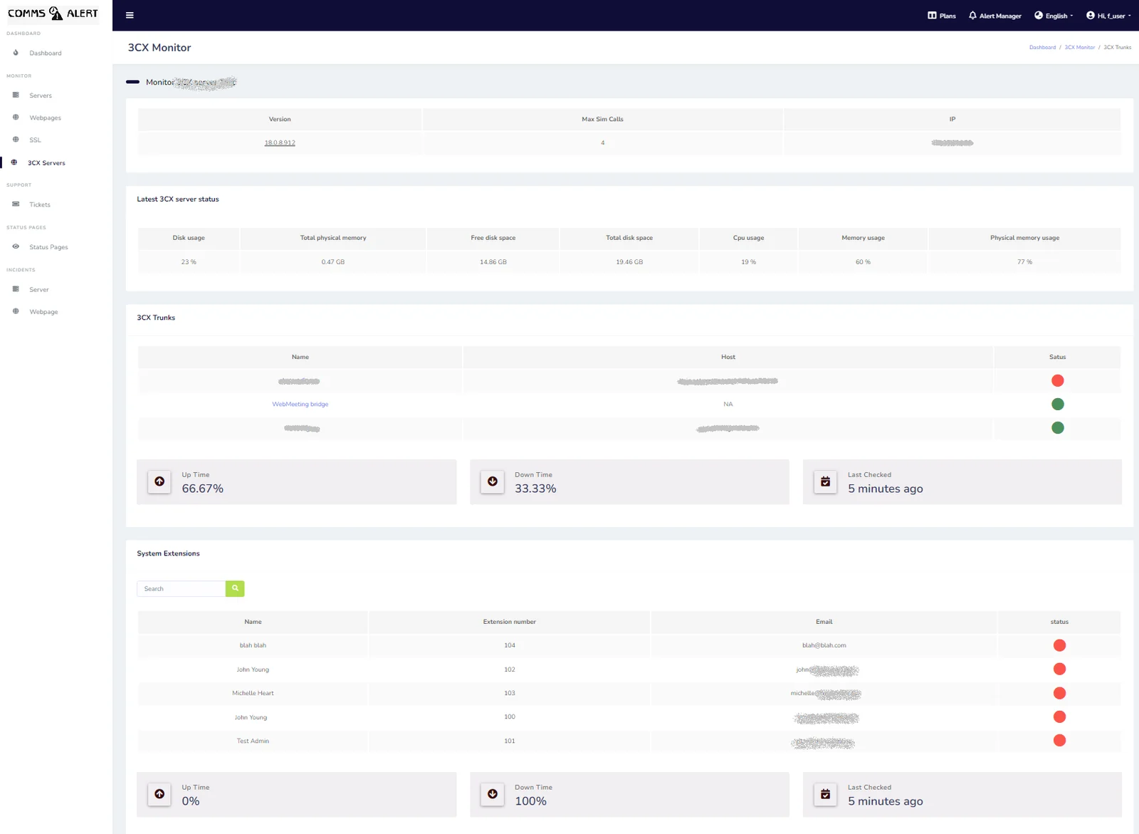Screen dimensions: 1139x834
Task: Click the 66.67% trunks up time value
Action: click(203, 489)
